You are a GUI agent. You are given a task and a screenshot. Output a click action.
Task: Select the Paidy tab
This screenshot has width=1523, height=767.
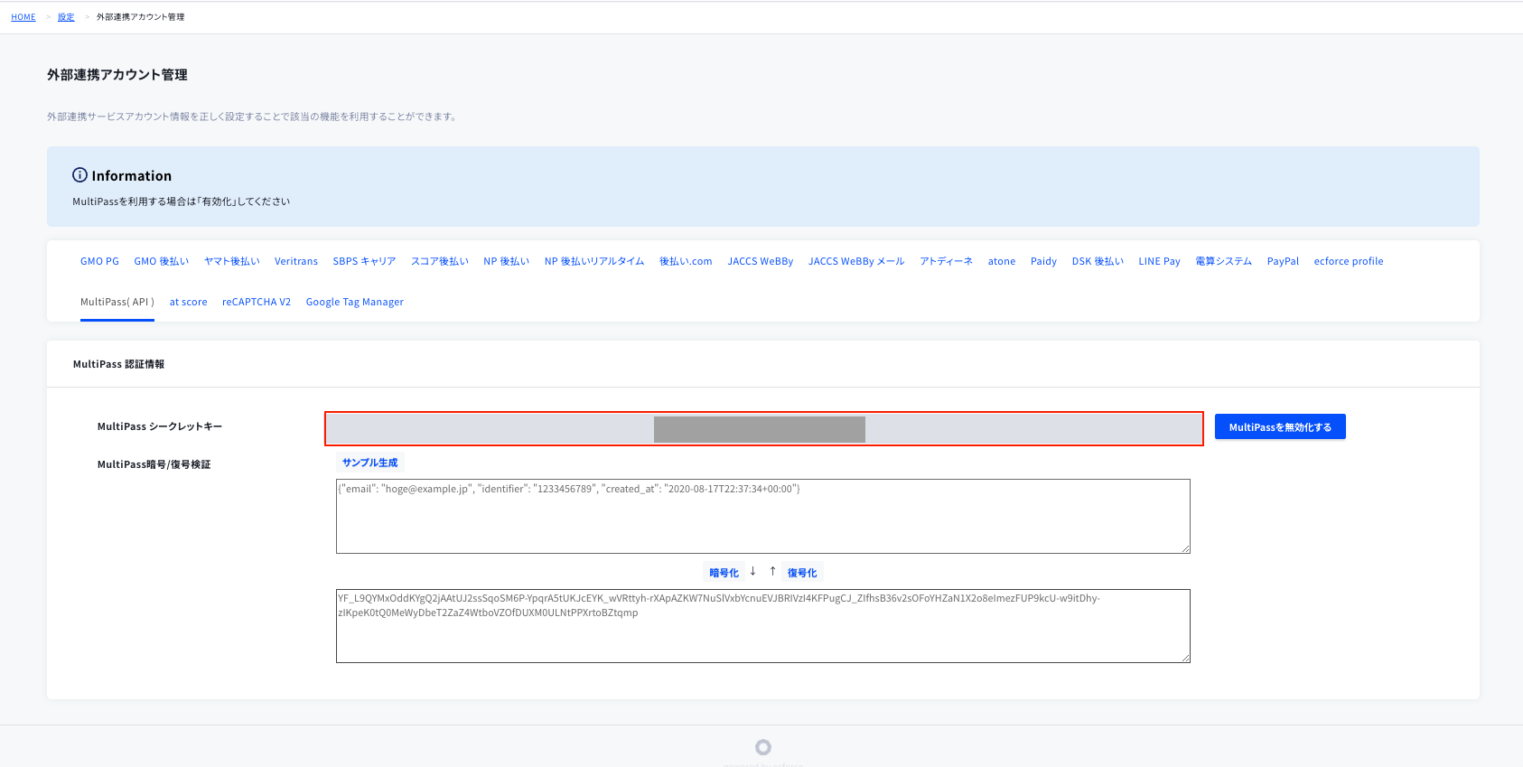tap(1043, 261)
